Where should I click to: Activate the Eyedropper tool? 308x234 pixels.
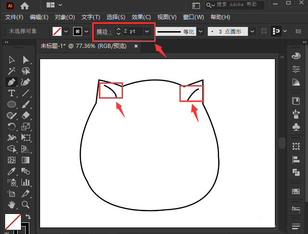(x=12, y=171)
